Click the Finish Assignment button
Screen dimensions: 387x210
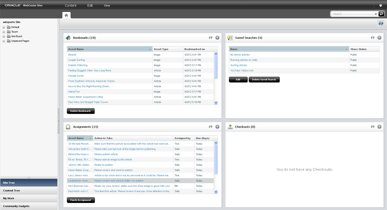click(81, 200)
